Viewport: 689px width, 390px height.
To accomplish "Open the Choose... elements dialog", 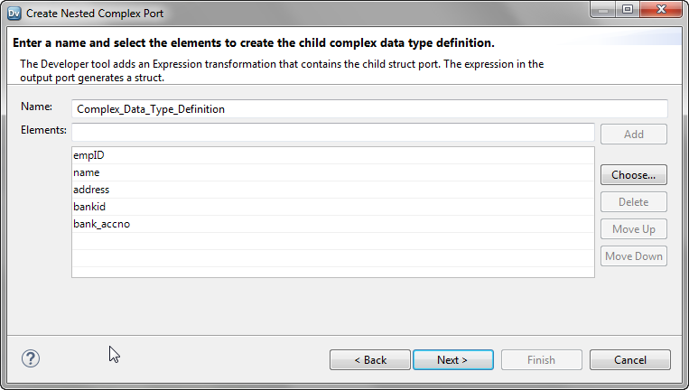I will tap(634, 175).
